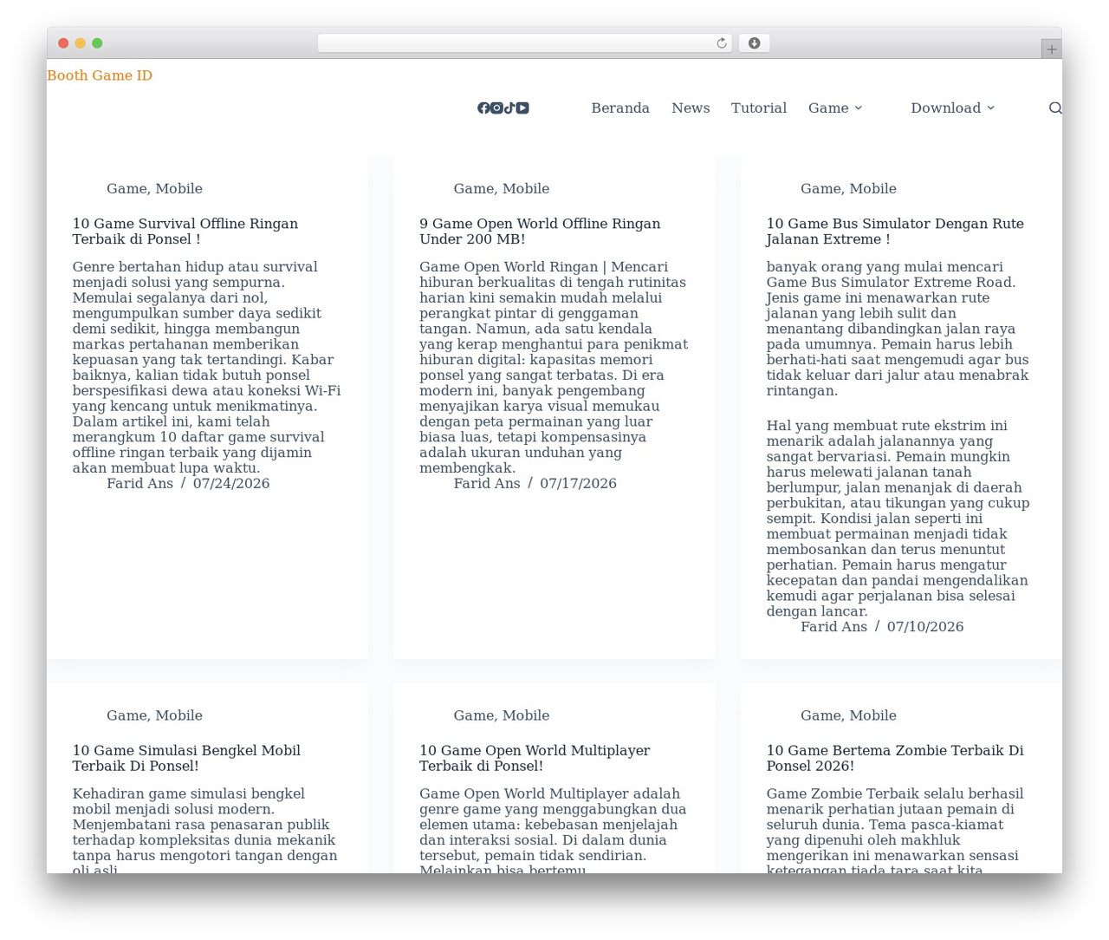
Task: Open article 10 Game Simulasi Bengkel Mobil
Action: 186,758
